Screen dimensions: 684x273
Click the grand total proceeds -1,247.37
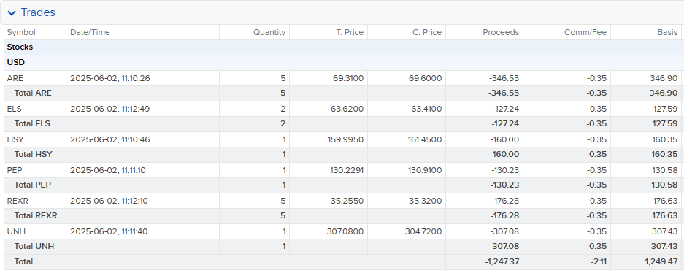[x=502, y=262]
